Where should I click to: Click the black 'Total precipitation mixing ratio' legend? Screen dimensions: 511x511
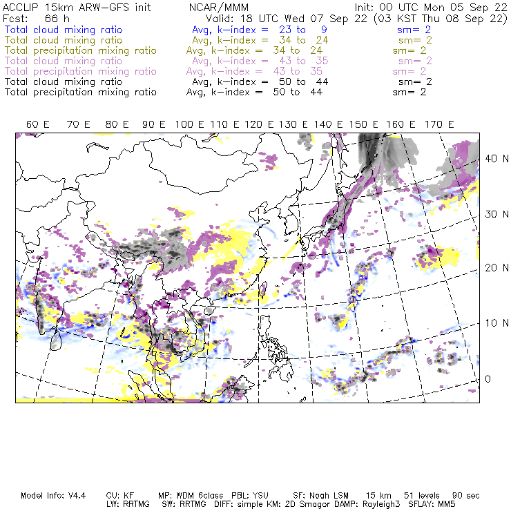81,92
